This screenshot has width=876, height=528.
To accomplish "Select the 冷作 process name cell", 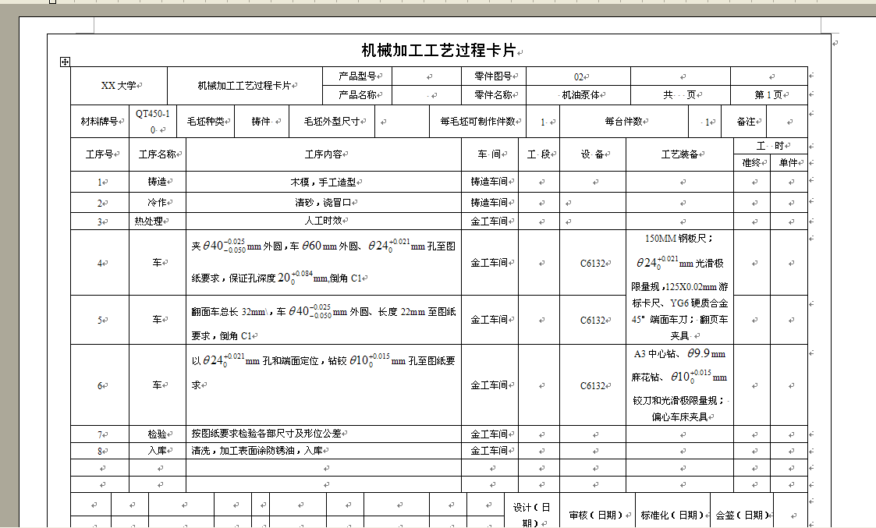I will pos(158,203).
